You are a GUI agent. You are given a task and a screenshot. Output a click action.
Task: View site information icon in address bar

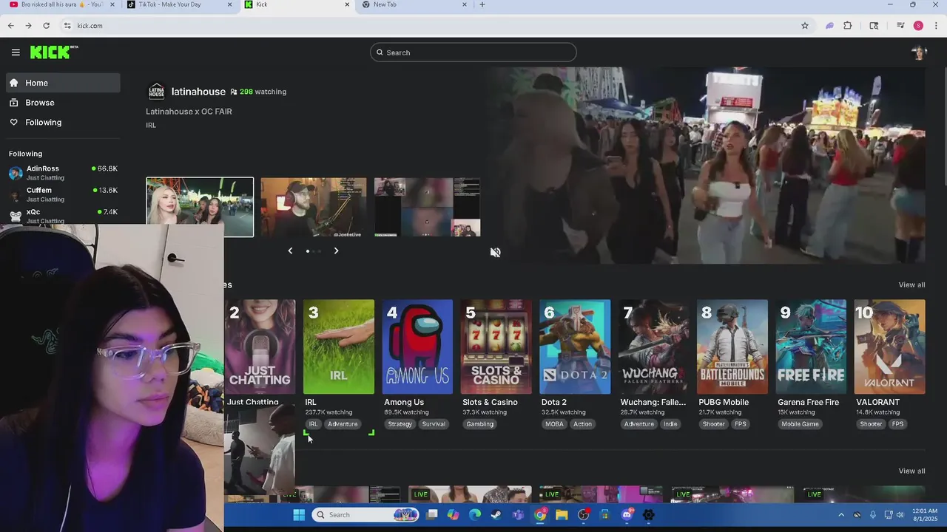67,25
